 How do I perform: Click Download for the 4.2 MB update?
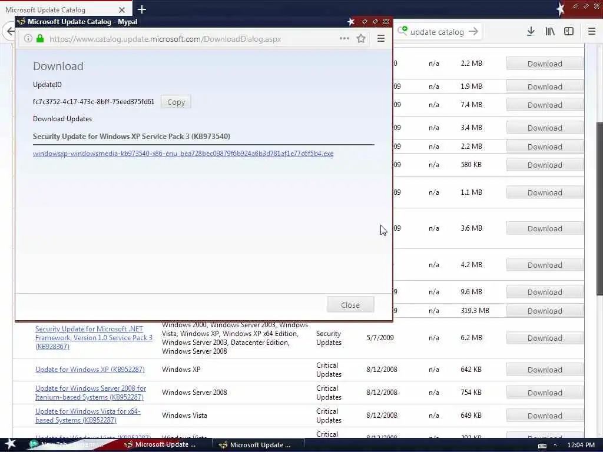click(545, 265)
